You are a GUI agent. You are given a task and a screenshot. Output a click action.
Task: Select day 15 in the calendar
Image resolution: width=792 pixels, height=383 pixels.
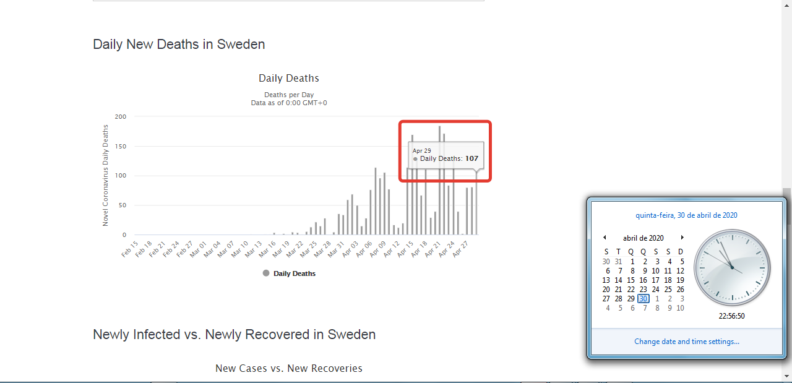coord(631,280)
